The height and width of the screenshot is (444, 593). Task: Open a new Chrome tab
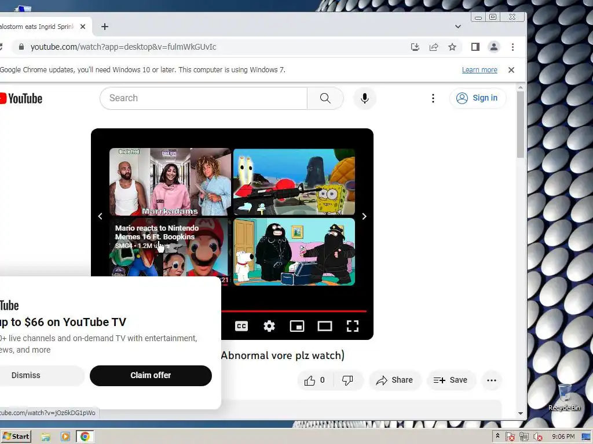click(x=105, y=27)
